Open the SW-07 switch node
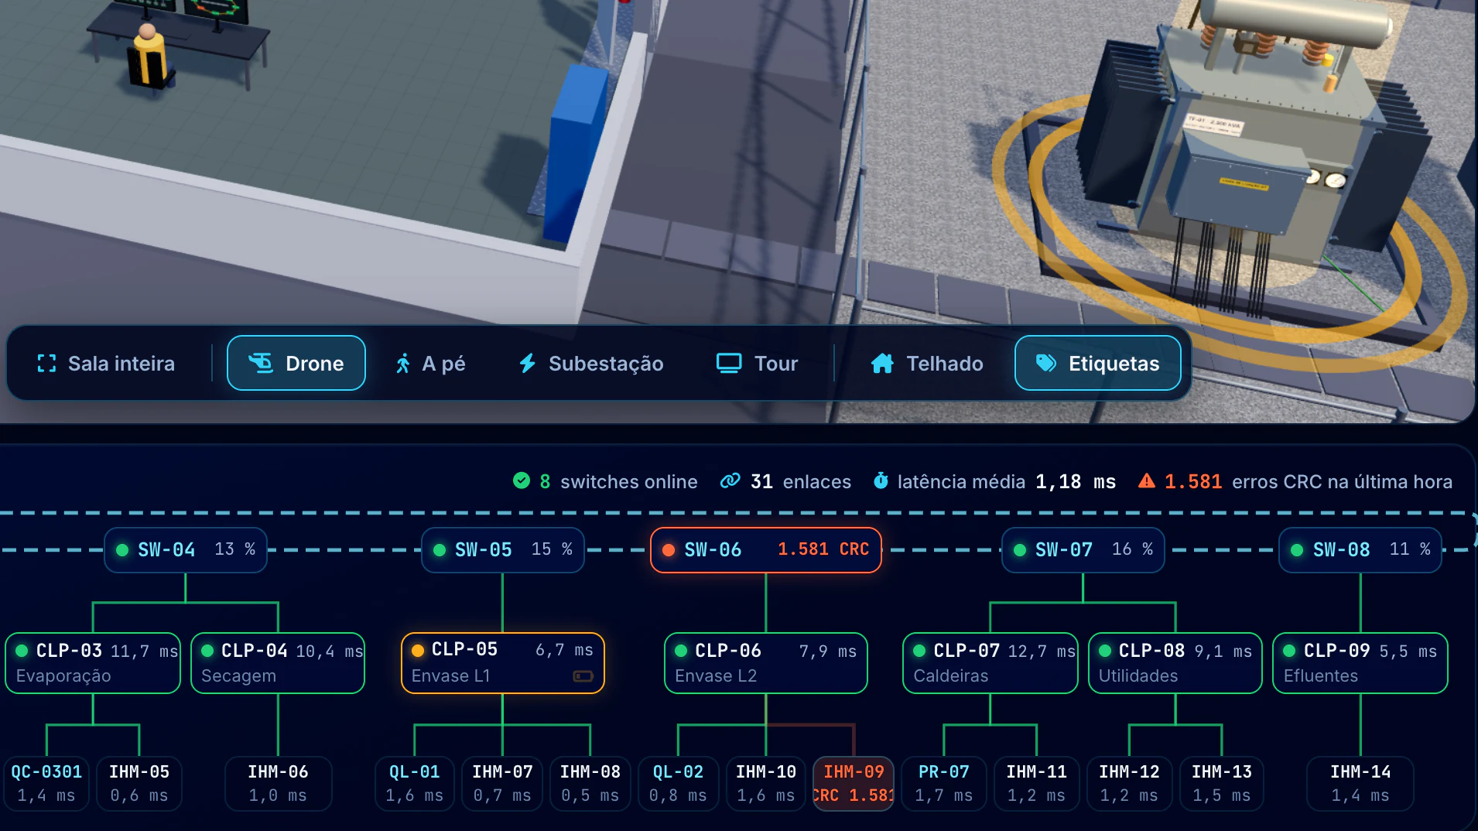Viewport: 1478px width, 831px height. point(1083,550)
